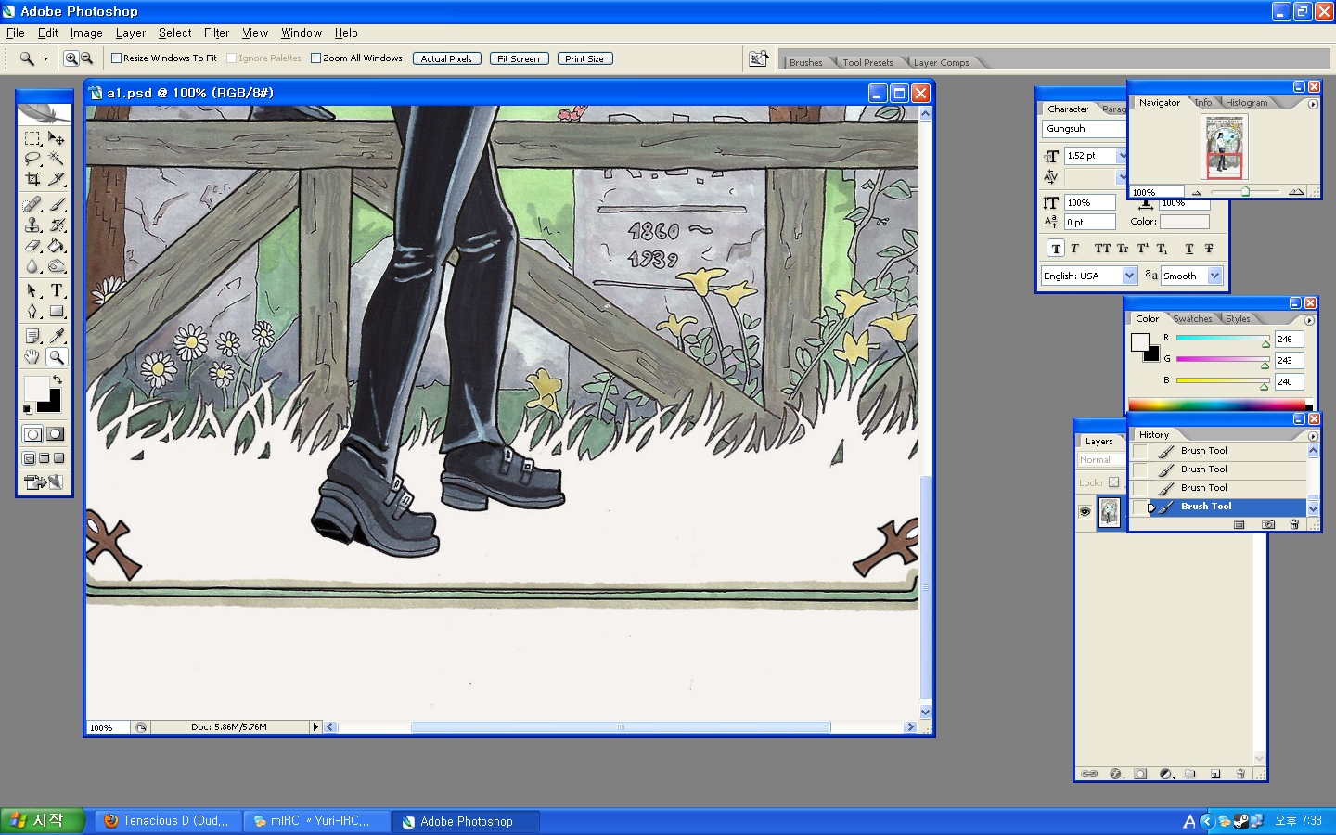Select the Type tool in toolbox
This screenshot has width=1336, height=835.
point(57,290)
